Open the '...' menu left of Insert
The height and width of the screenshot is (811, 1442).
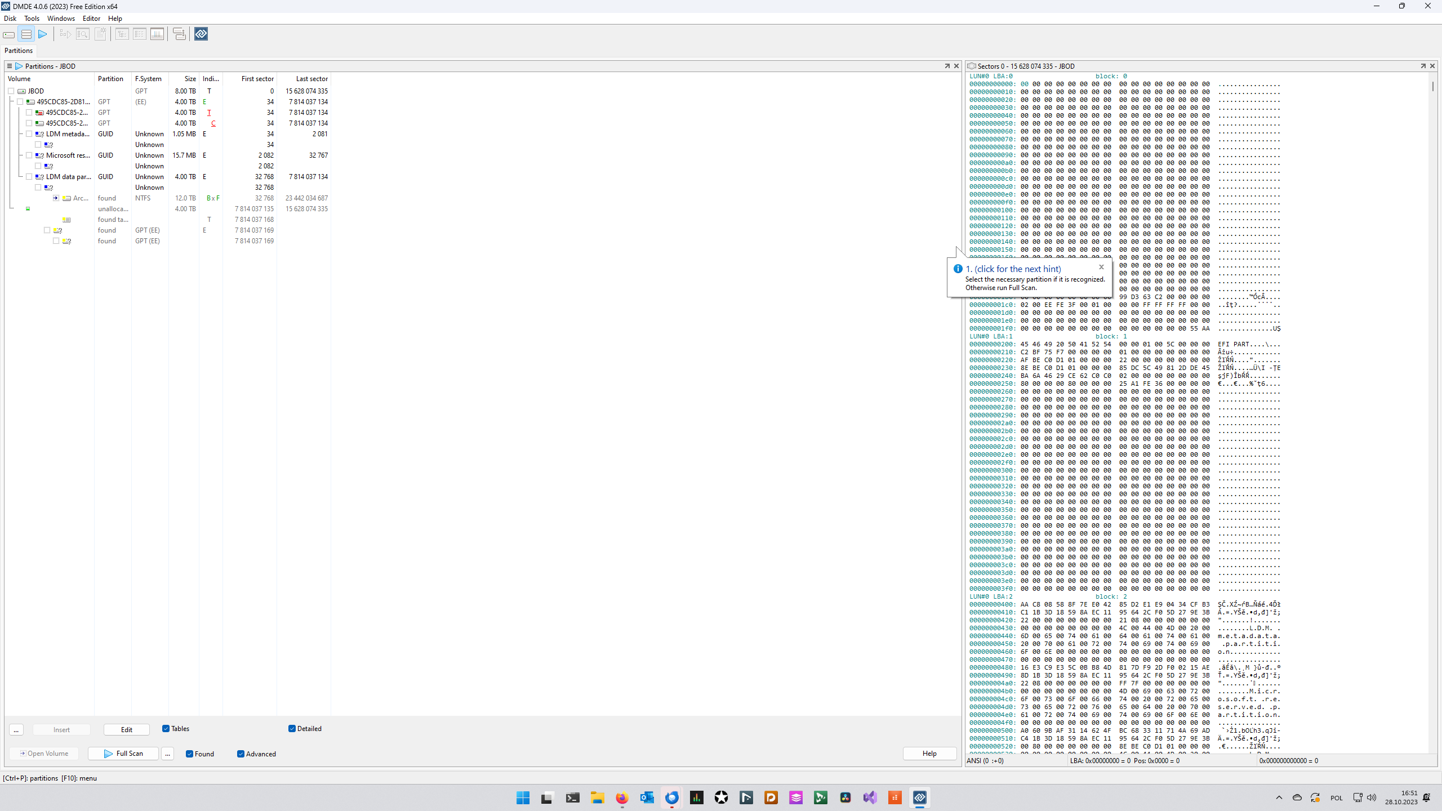point(16,730)
